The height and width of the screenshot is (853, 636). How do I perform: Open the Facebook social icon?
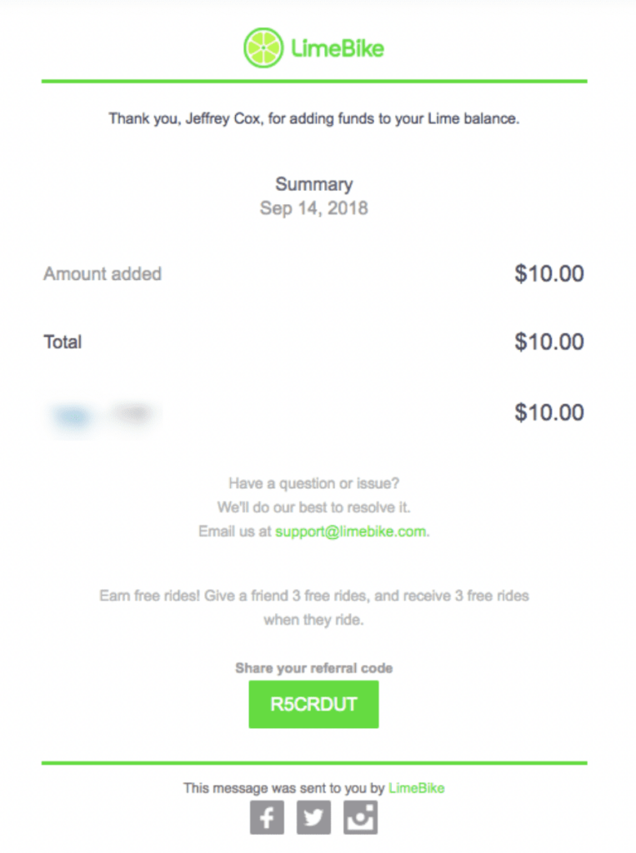point(267,817)
